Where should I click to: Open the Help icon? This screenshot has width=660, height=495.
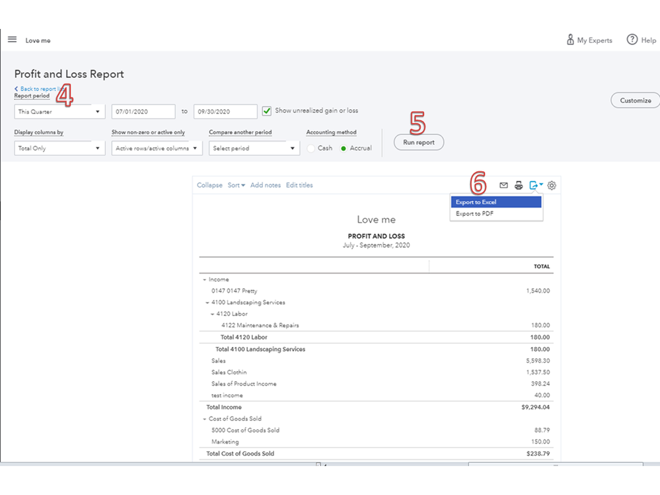pyautogui.click(x=632, y=40)
